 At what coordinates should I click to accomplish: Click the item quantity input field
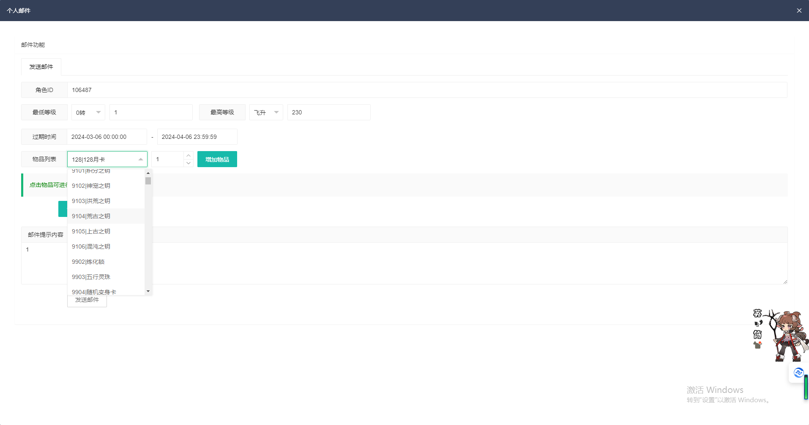pyautogui.click(x=168, y=159)
